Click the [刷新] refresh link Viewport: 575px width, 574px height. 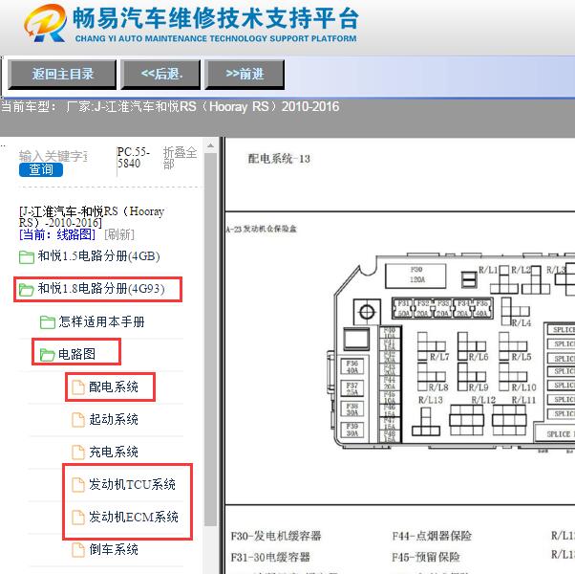coord(119,234)
